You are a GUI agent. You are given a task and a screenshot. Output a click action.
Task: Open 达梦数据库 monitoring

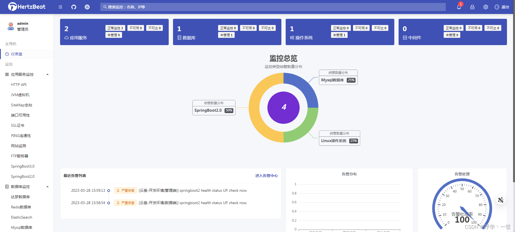[20, 197]
